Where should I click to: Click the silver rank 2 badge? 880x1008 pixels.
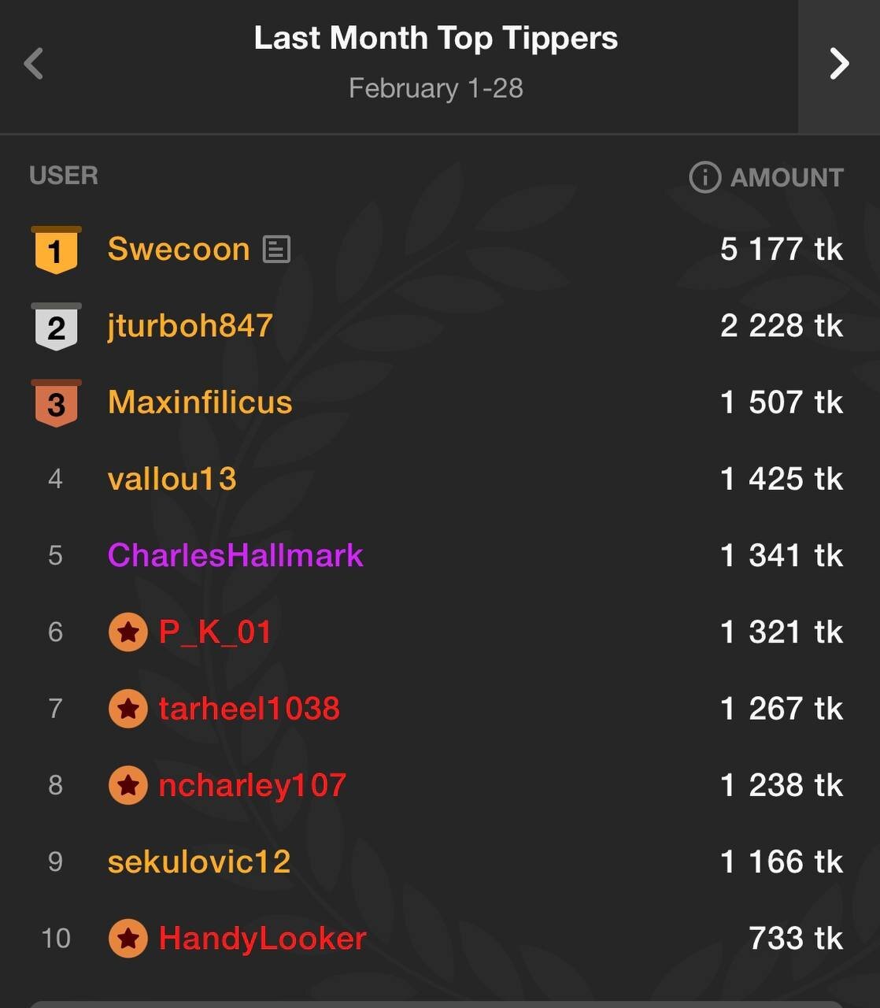[56, 327]
